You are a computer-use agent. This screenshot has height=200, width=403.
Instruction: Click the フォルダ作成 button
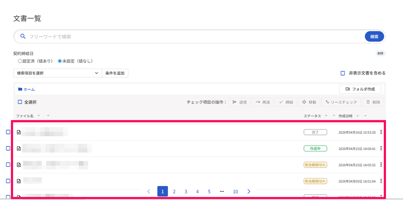pos(360,89)
